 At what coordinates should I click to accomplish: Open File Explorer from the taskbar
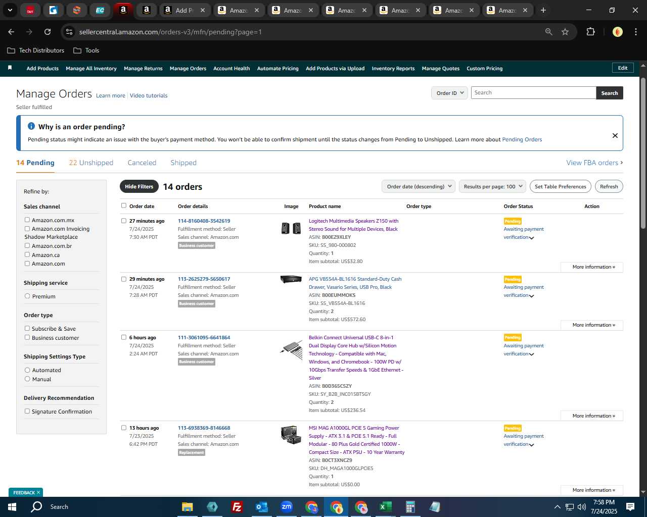coord(187,507)
